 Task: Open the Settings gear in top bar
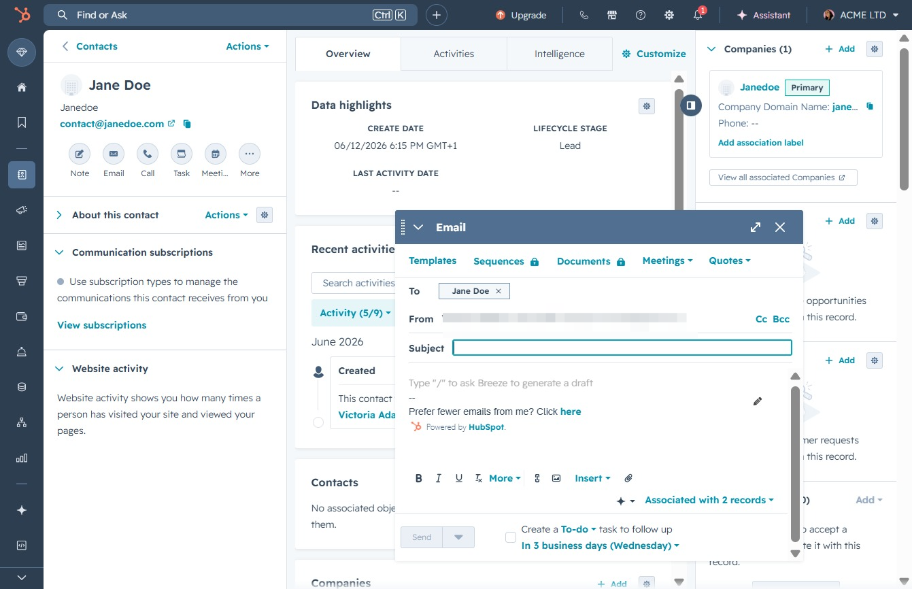pos(669,15)
